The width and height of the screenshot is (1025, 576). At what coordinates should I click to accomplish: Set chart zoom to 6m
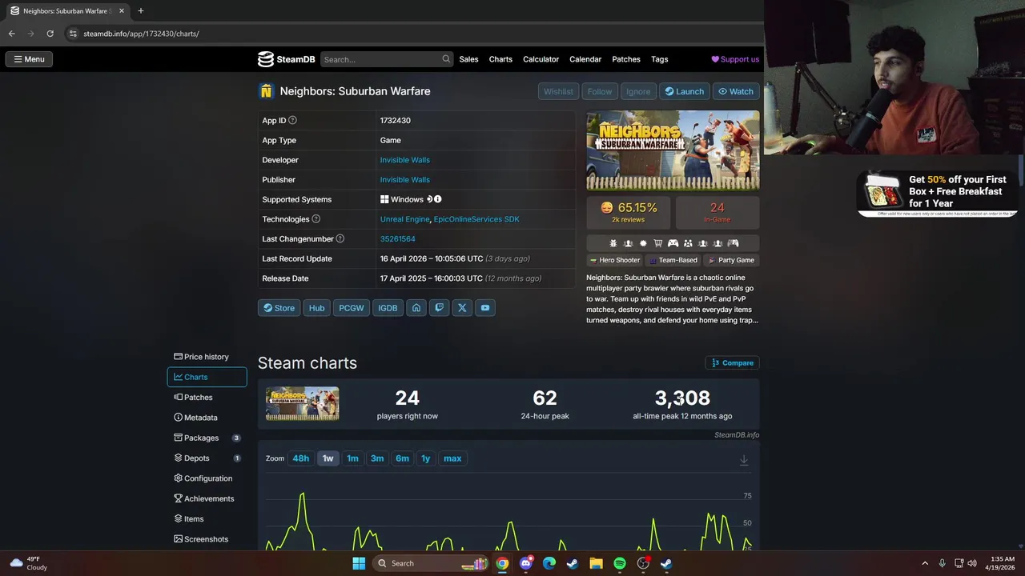point(402,458)
